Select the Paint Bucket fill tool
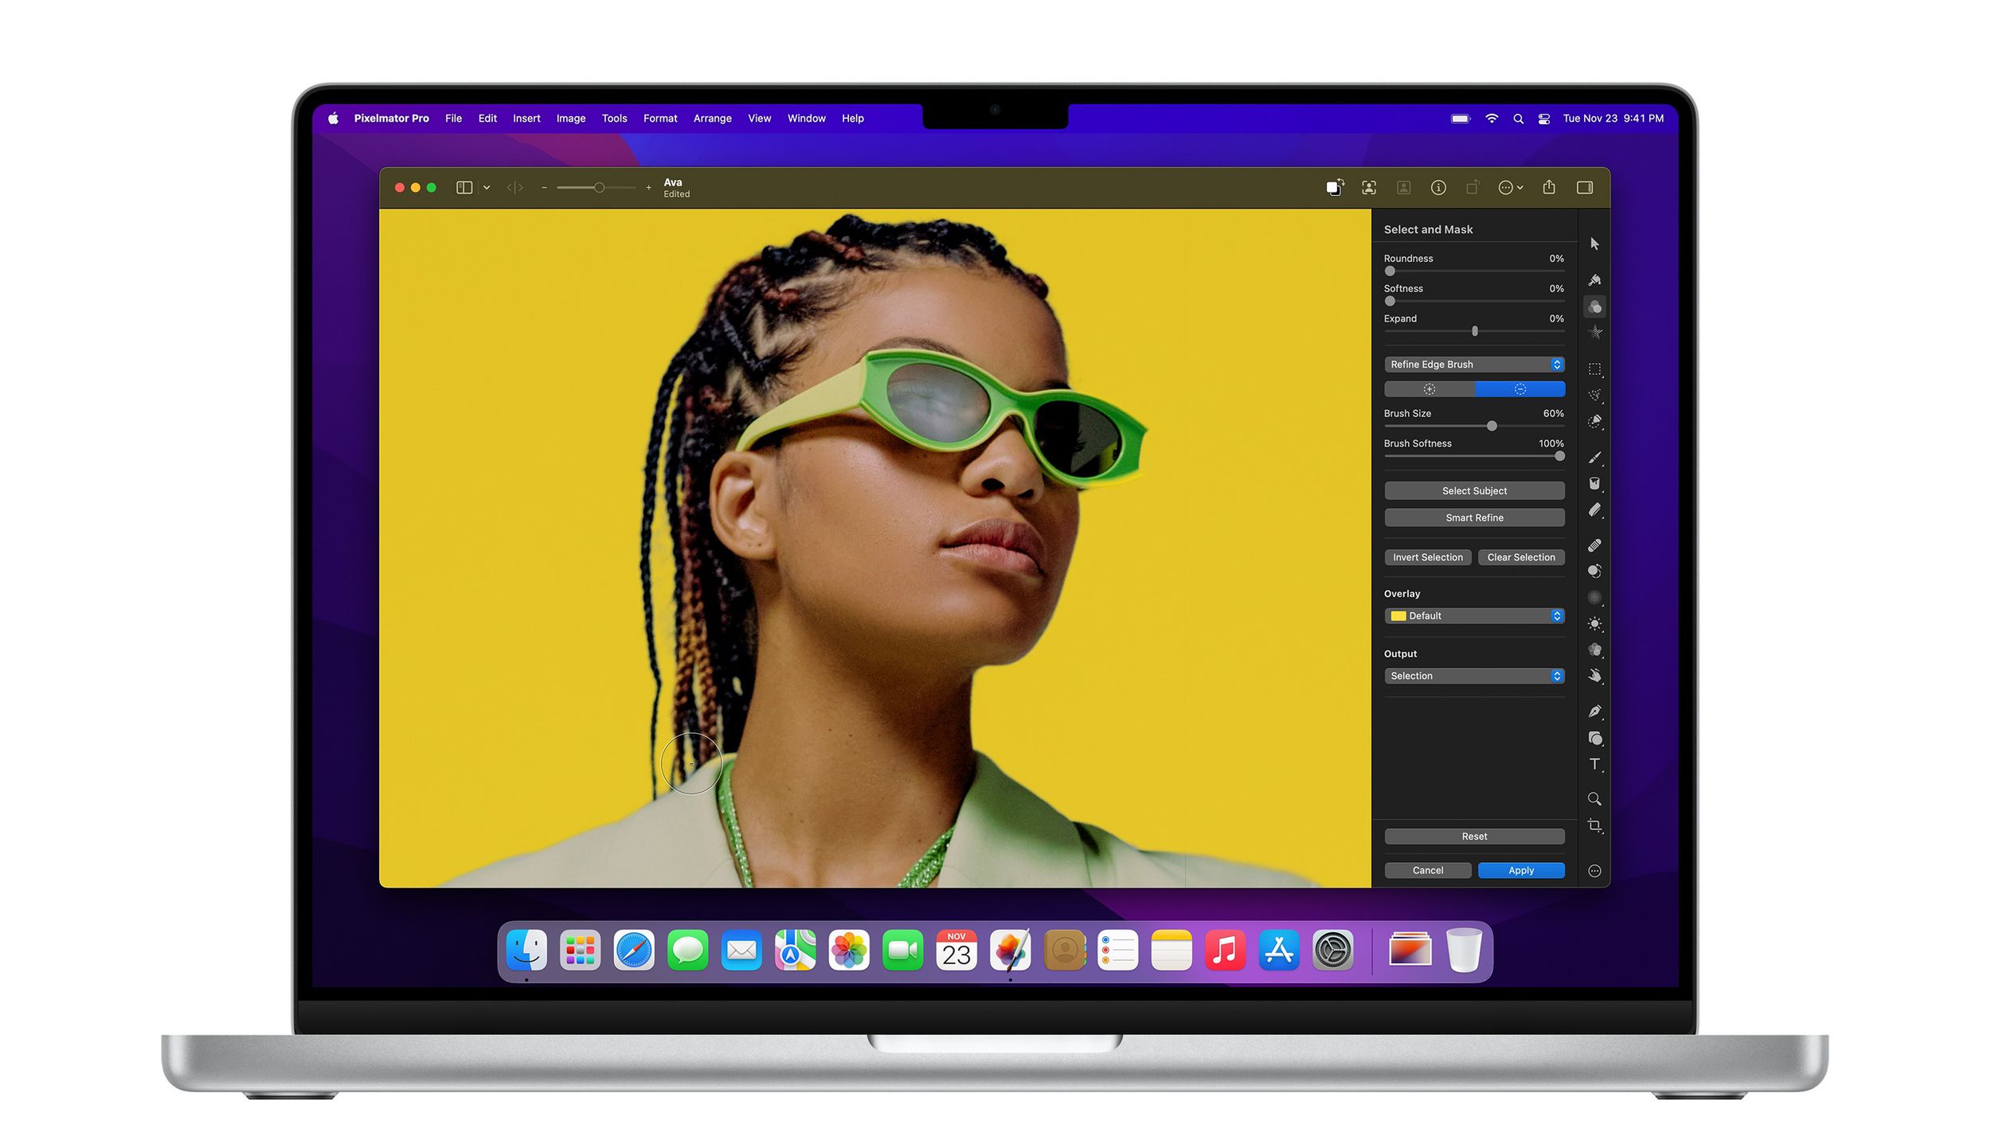 click(1595, 483)
